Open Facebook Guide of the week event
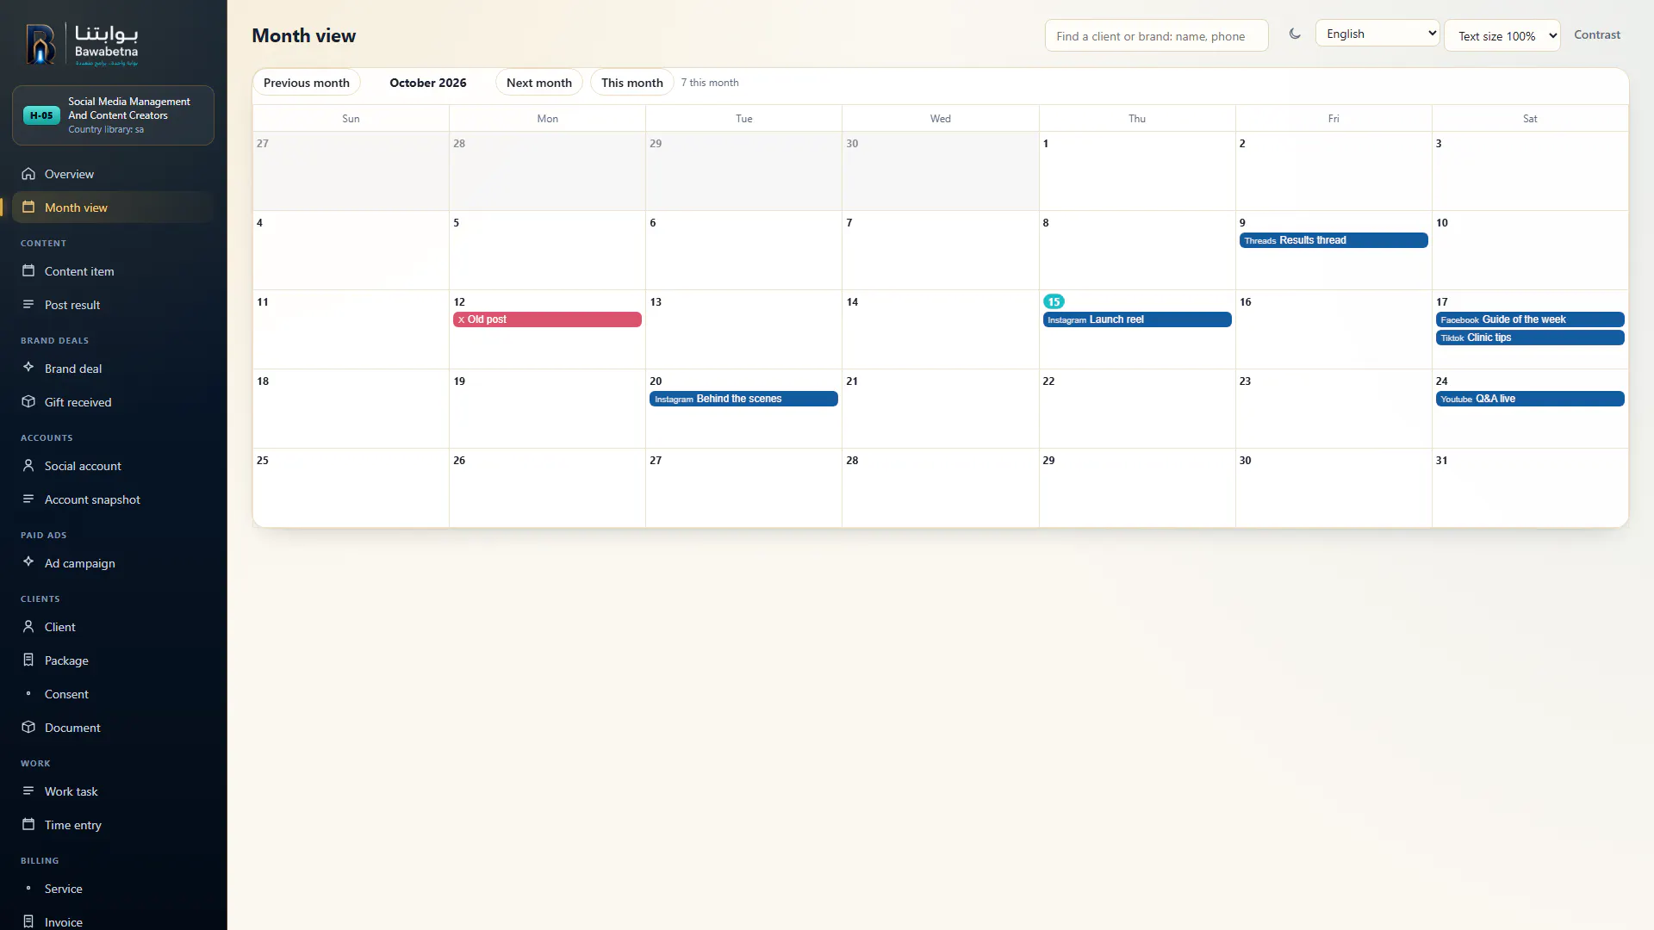This screenshot has height=930, width=1654. click(x=1529, y=319)
